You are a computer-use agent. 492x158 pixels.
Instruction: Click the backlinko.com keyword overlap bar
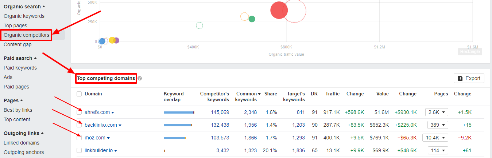178,125
